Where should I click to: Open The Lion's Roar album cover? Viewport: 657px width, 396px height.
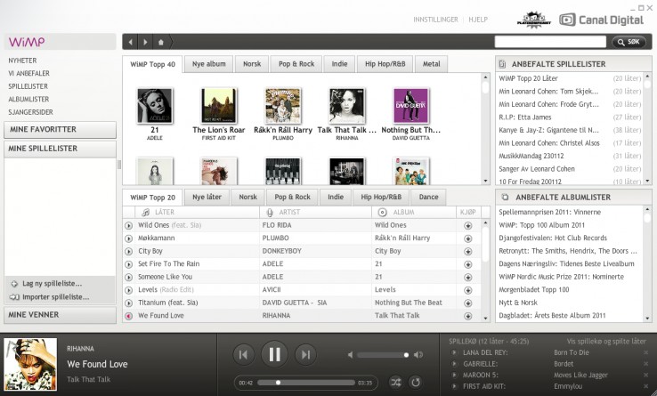[x=219, y=106]
